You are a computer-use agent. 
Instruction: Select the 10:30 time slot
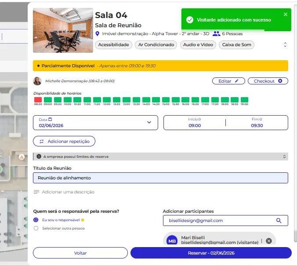77,100
